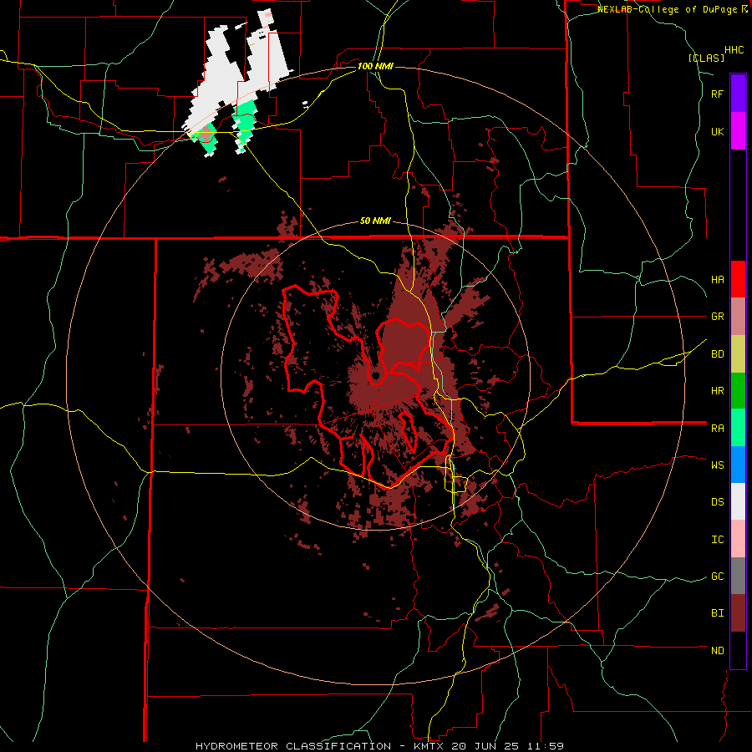Image resolution: width=752 pixels, height=752 pixels.
Task: Select the BD yellow legend block
Action: point(738,354)
